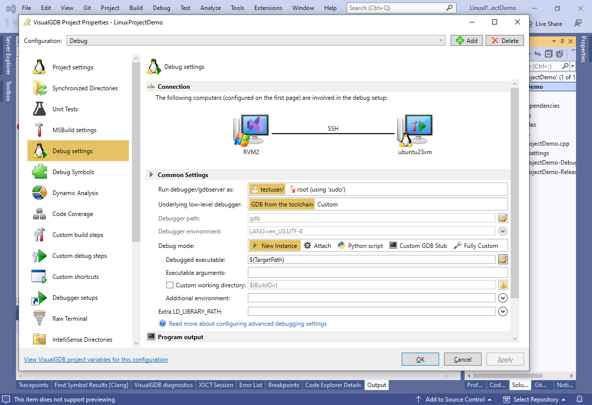Viewport: 592px width, 405px height.
Task: Open Custom build steps tools icon
Action: point(39,234)
